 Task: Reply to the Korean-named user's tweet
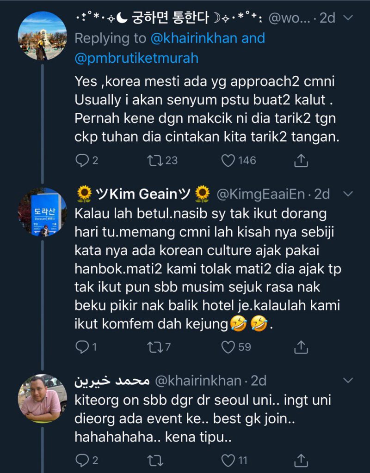82,160
